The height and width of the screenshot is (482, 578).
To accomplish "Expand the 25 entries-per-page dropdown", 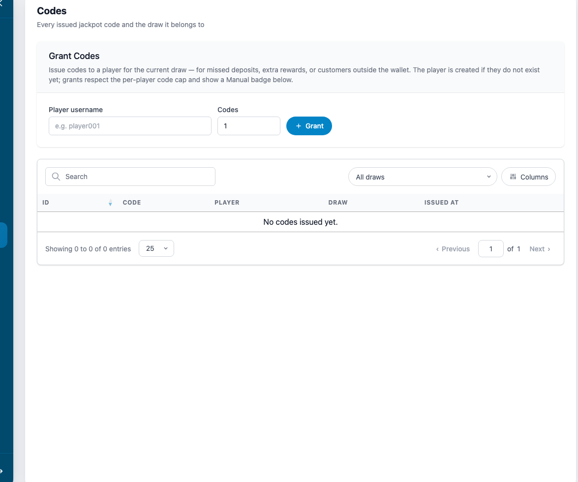I will coord(156,248).
